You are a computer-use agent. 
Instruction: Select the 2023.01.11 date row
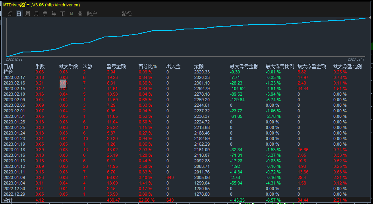coord(14,172)
